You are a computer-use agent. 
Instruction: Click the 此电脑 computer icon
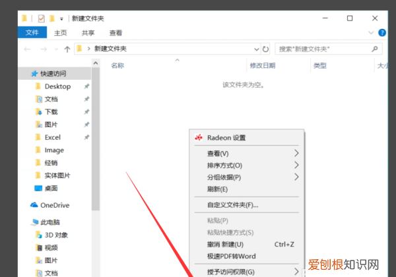pos(34,222)
